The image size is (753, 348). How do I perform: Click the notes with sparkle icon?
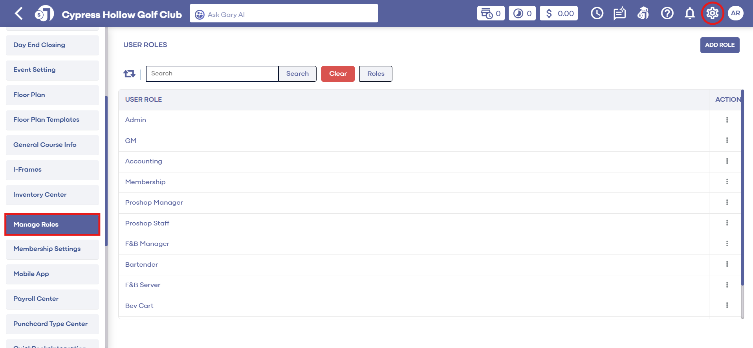tap(619, 14)
